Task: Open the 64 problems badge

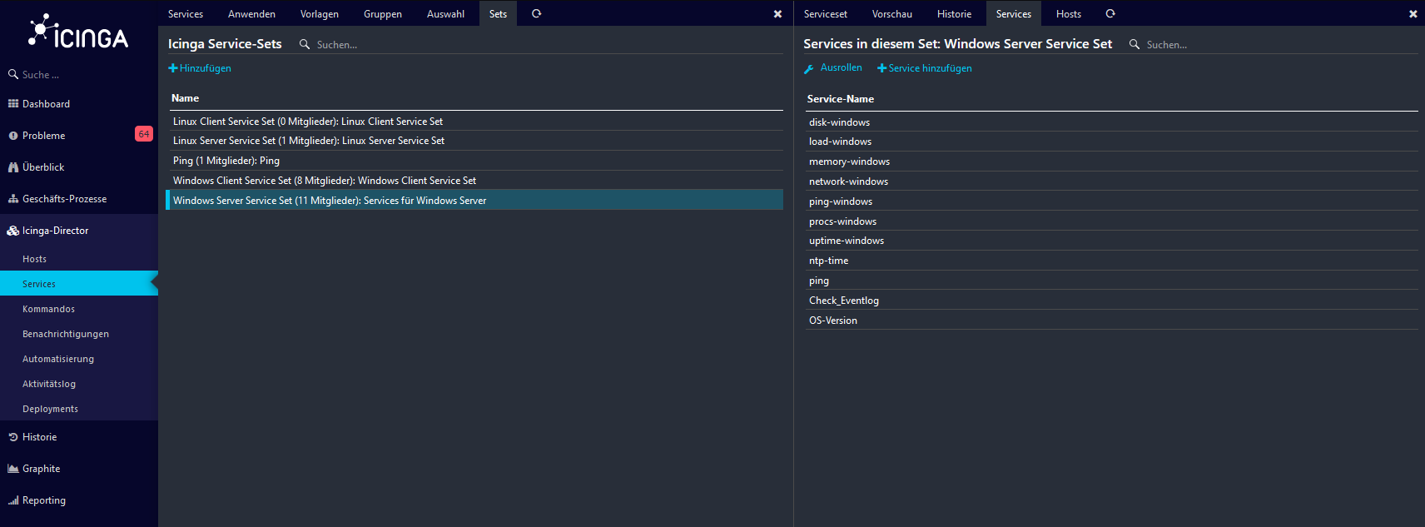Action: [144, 134]
